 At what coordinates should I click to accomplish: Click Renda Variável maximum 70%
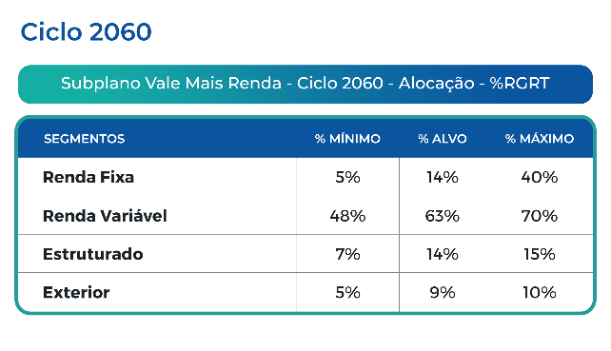click(x=540, y=216)
